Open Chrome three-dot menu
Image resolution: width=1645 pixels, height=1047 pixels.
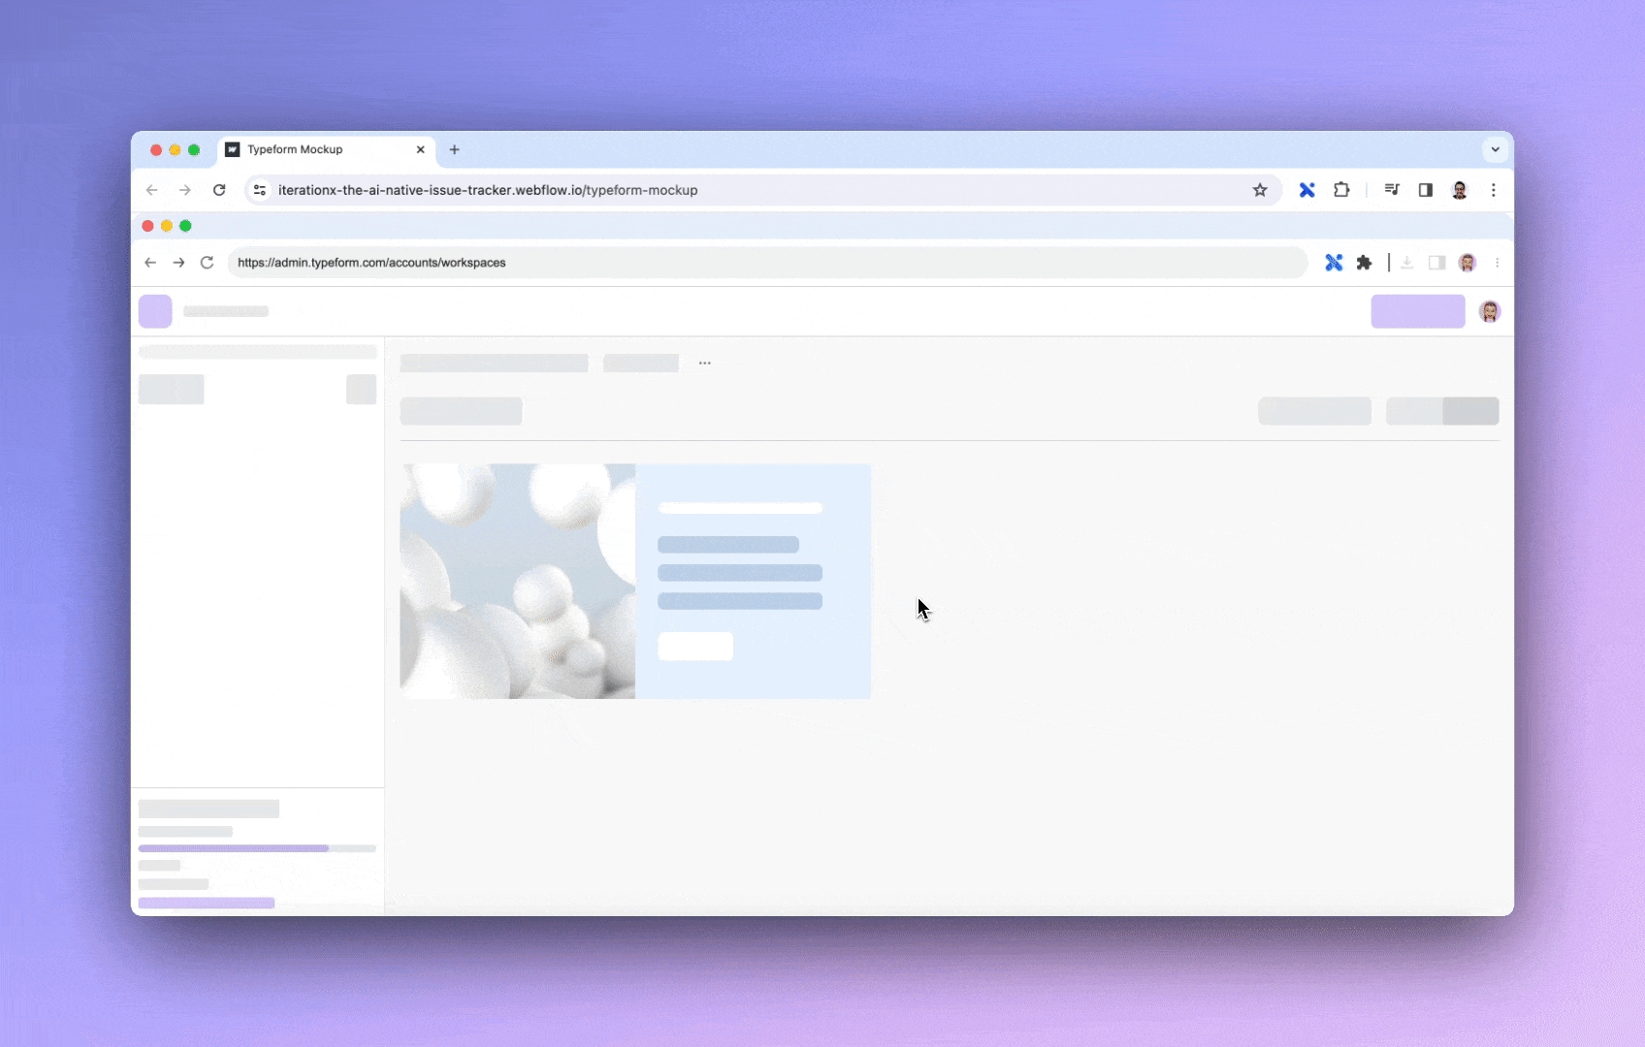[1494, 190]
